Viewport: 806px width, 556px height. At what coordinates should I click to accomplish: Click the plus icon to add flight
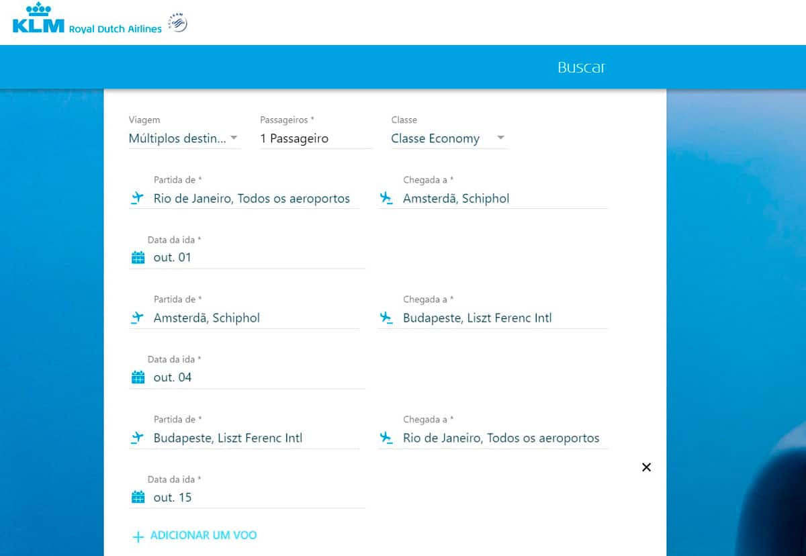(138, 537)
